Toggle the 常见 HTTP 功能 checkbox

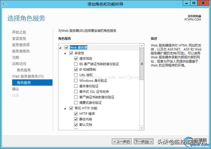click(x=71, y=108)
